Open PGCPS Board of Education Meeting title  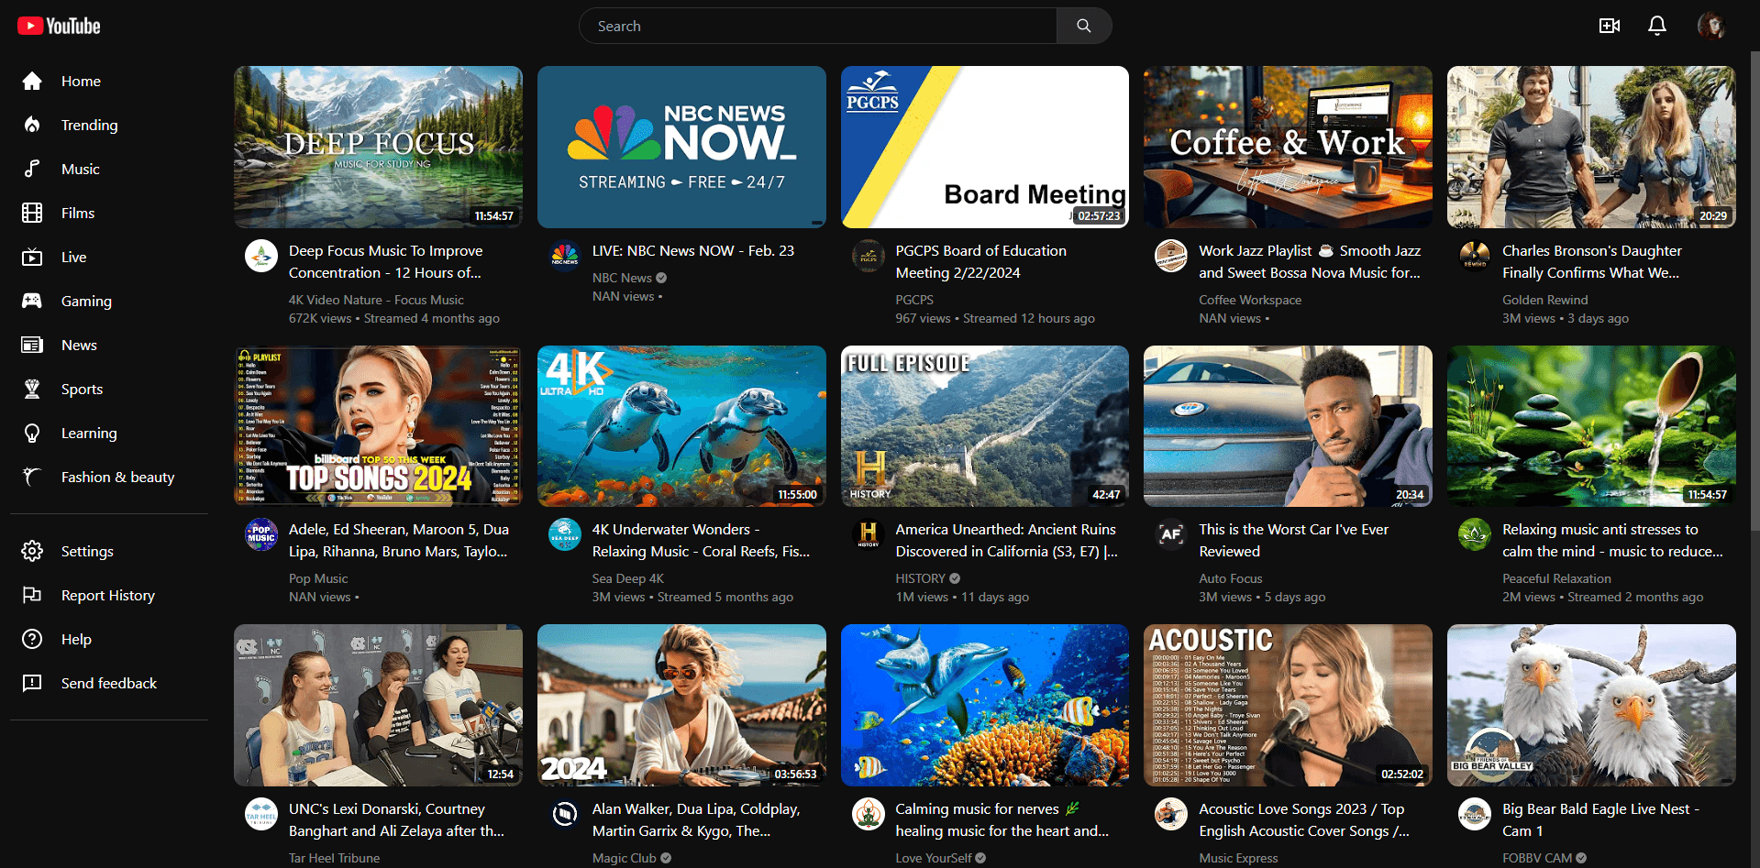click(x=980, y=261)
